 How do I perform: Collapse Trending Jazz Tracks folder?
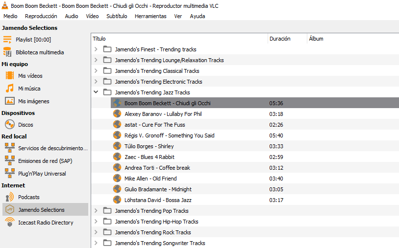[x=96, y=92]
